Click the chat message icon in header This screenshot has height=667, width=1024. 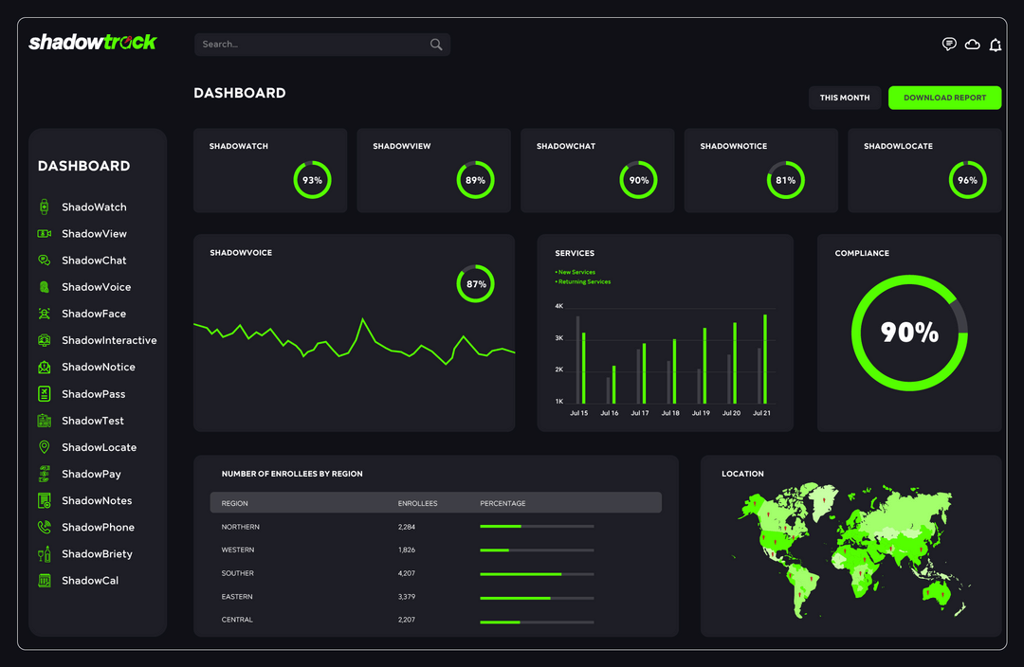coord(948,45)
